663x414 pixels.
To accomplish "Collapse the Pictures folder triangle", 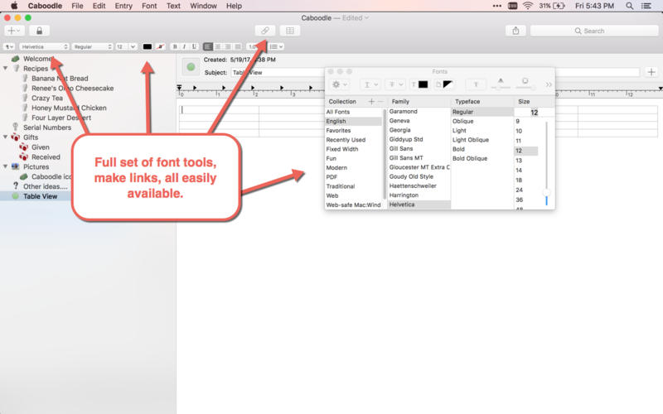I will click(x=6, y=167).
